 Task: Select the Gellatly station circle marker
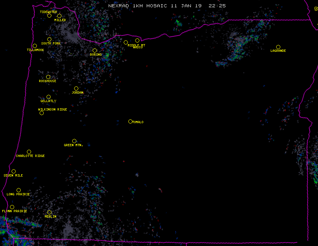[48, 97]
